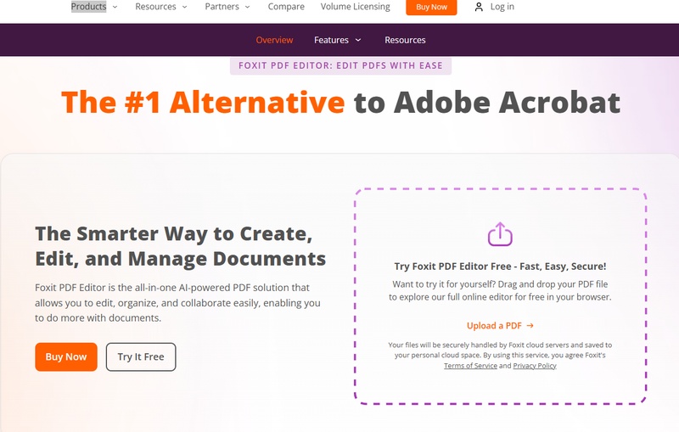The width and height of the screenshot is (679, 432).
Task: Open Resources tab in the purple bar
Action: 405,40
